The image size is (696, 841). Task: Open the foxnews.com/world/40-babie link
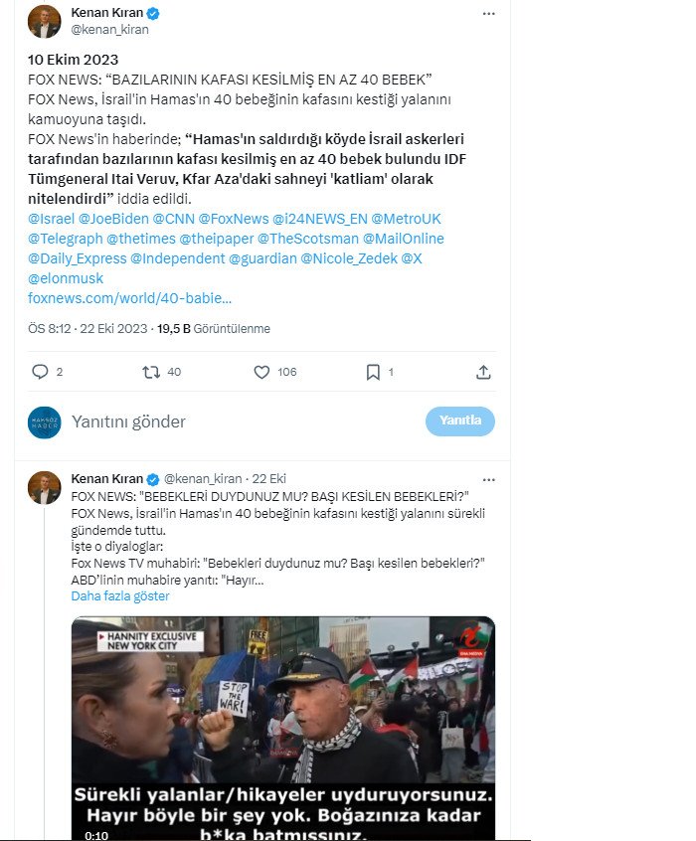point(130,298)
